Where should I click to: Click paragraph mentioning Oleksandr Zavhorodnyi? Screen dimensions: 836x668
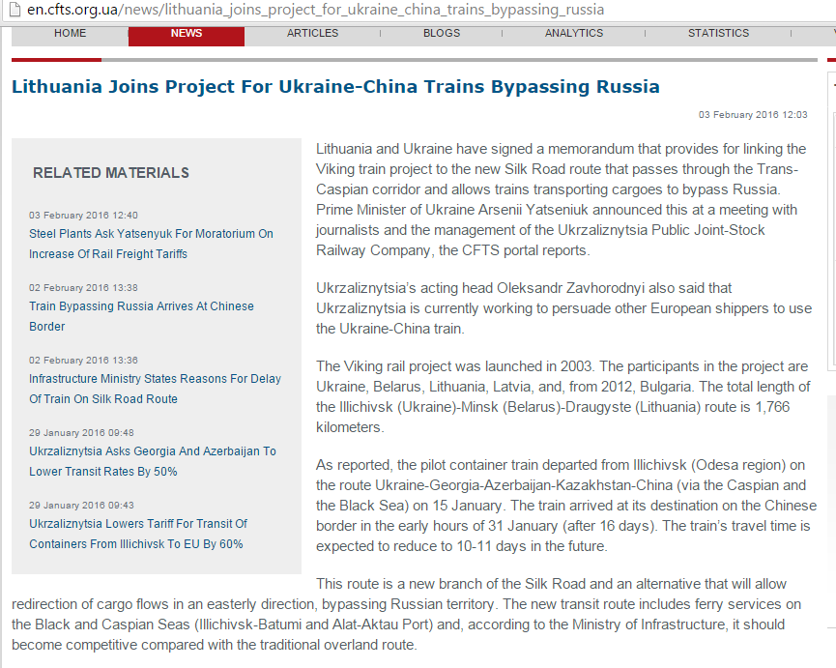point(564,308)
